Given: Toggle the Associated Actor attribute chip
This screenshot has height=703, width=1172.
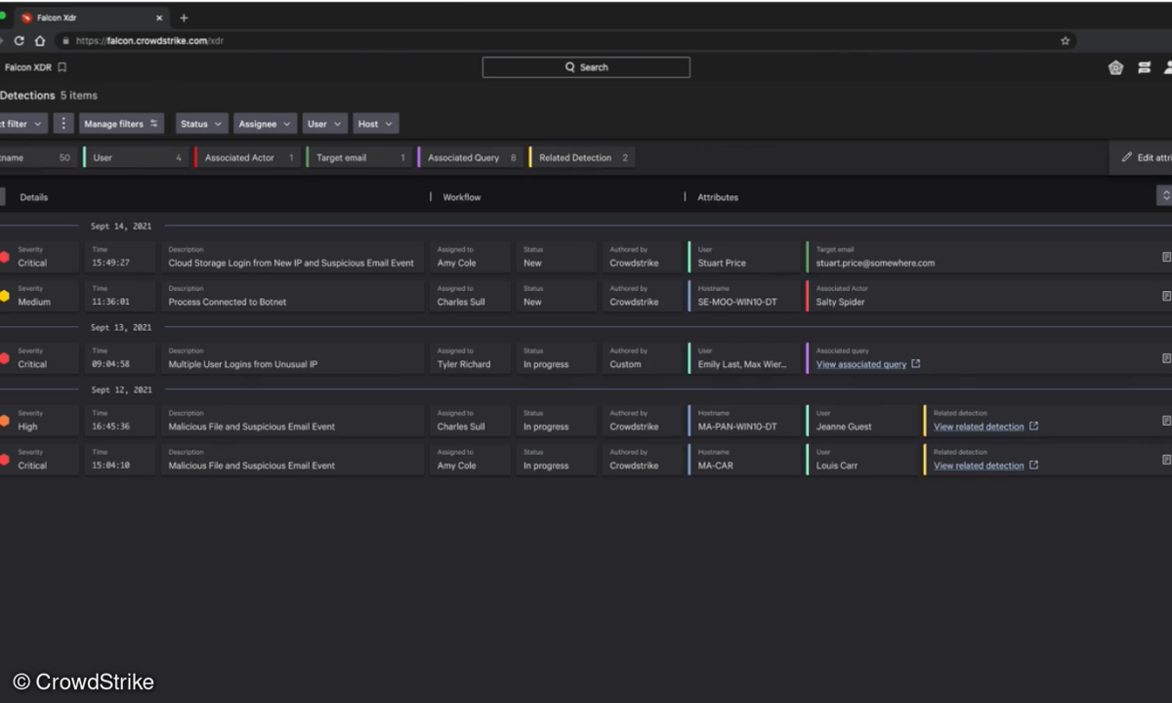Looking at the screenshot, I should pyautogui.click(x=249, y=157).
